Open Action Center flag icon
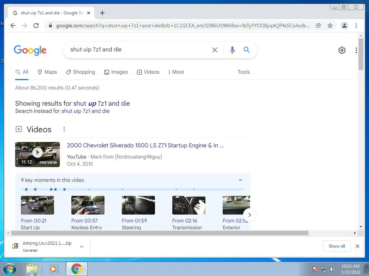 [315, 269]
